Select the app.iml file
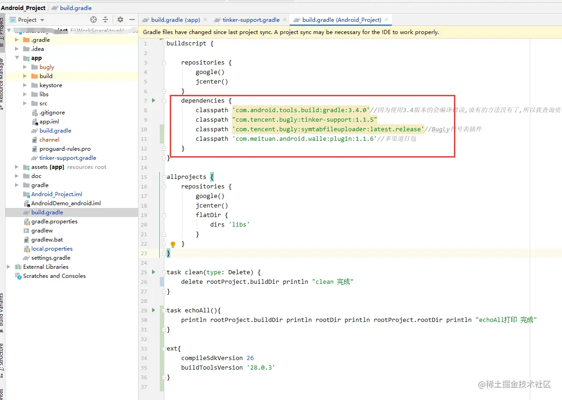The width and height of the screenshot is (562, 400). [x=49, y=122]
